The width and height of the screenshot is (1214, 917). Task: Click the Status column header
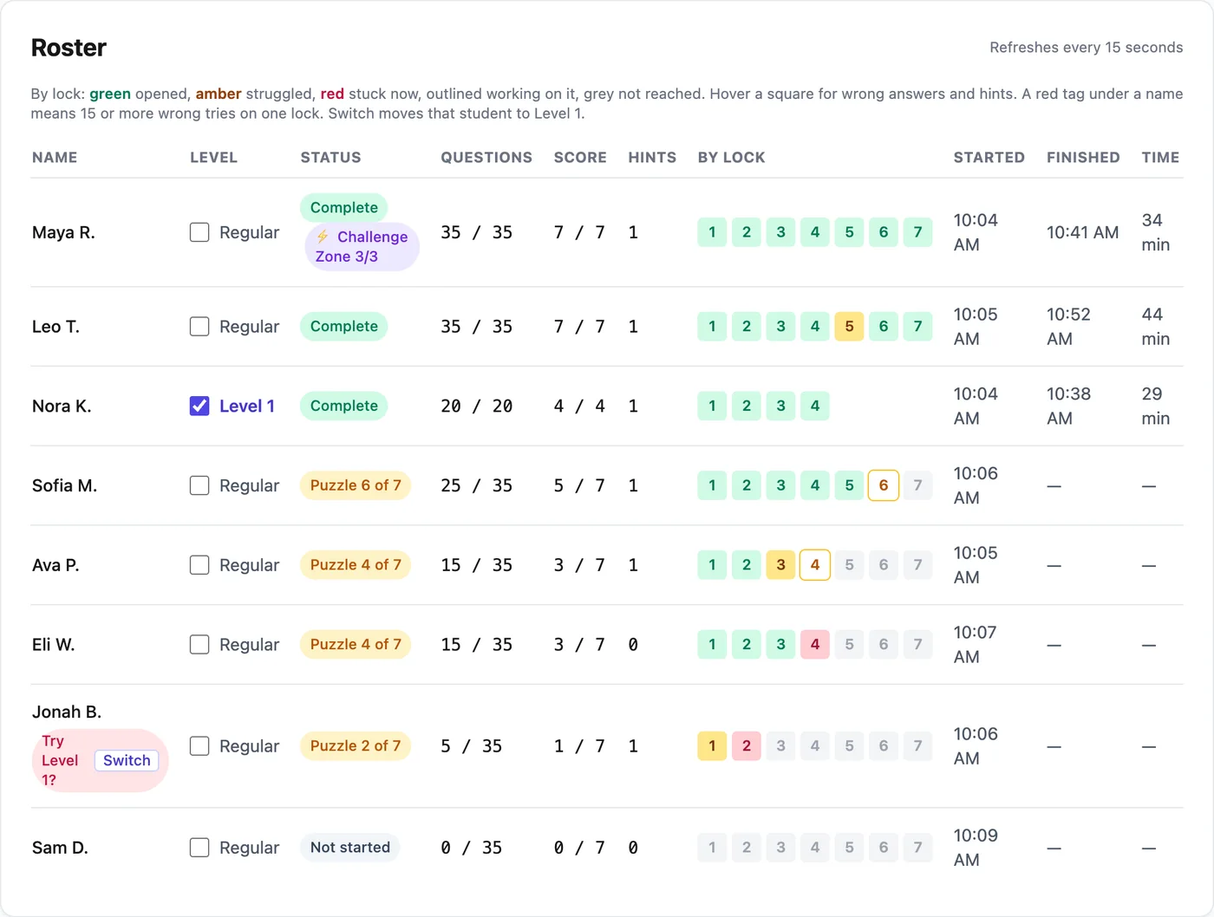[x=330, y=158]
